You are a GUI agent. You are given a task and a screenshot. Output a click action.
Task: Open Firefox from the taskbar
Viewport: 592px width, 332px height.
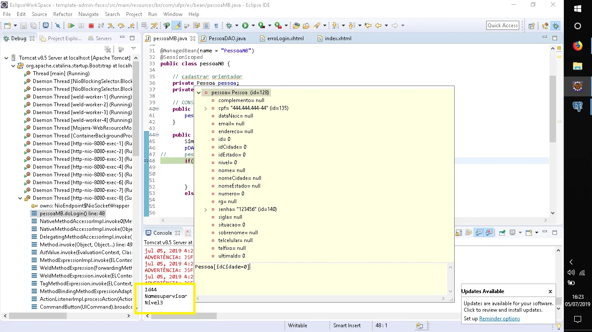pyautogui.click(x=577, y=46)
